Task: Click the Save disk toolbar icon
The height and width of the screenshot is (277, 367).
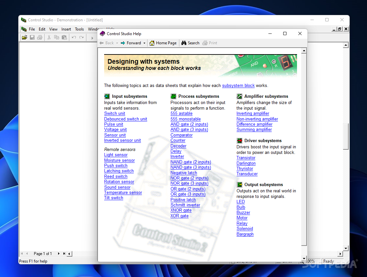Action: [32, 37]
